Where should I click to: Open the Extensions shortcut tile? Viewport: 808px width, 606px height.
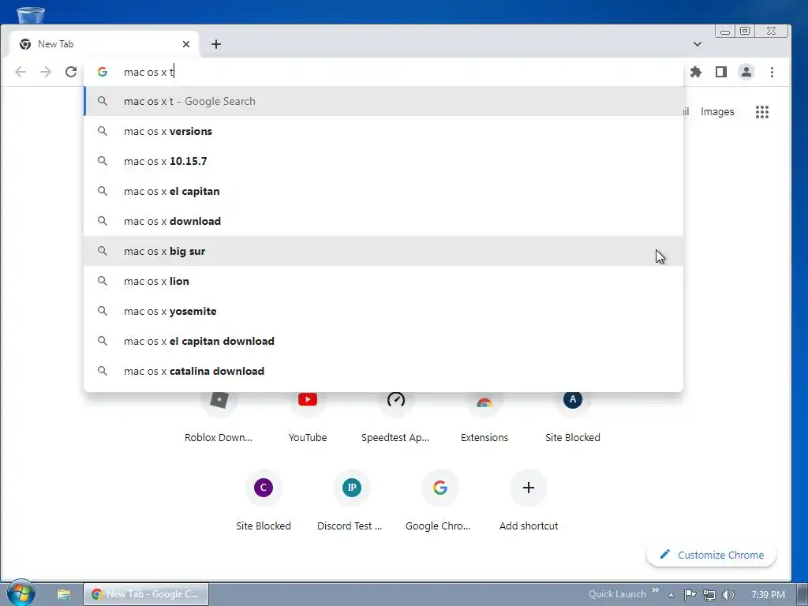(x=484, y=417)
